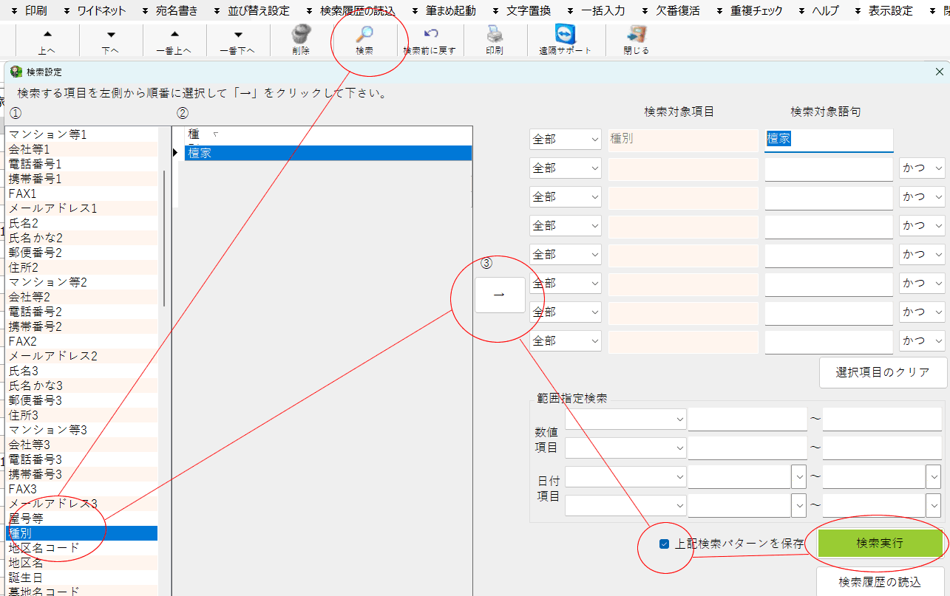Image resolution: width=950 pixels, height=596 pixels.
Task: Expand first 数値項目 range field dropdown
Action: tap(625, 419)
